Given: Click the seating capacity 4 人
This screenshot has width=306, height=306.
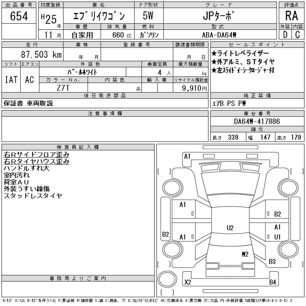Looking at the screenshot, I should coord(164,73).
